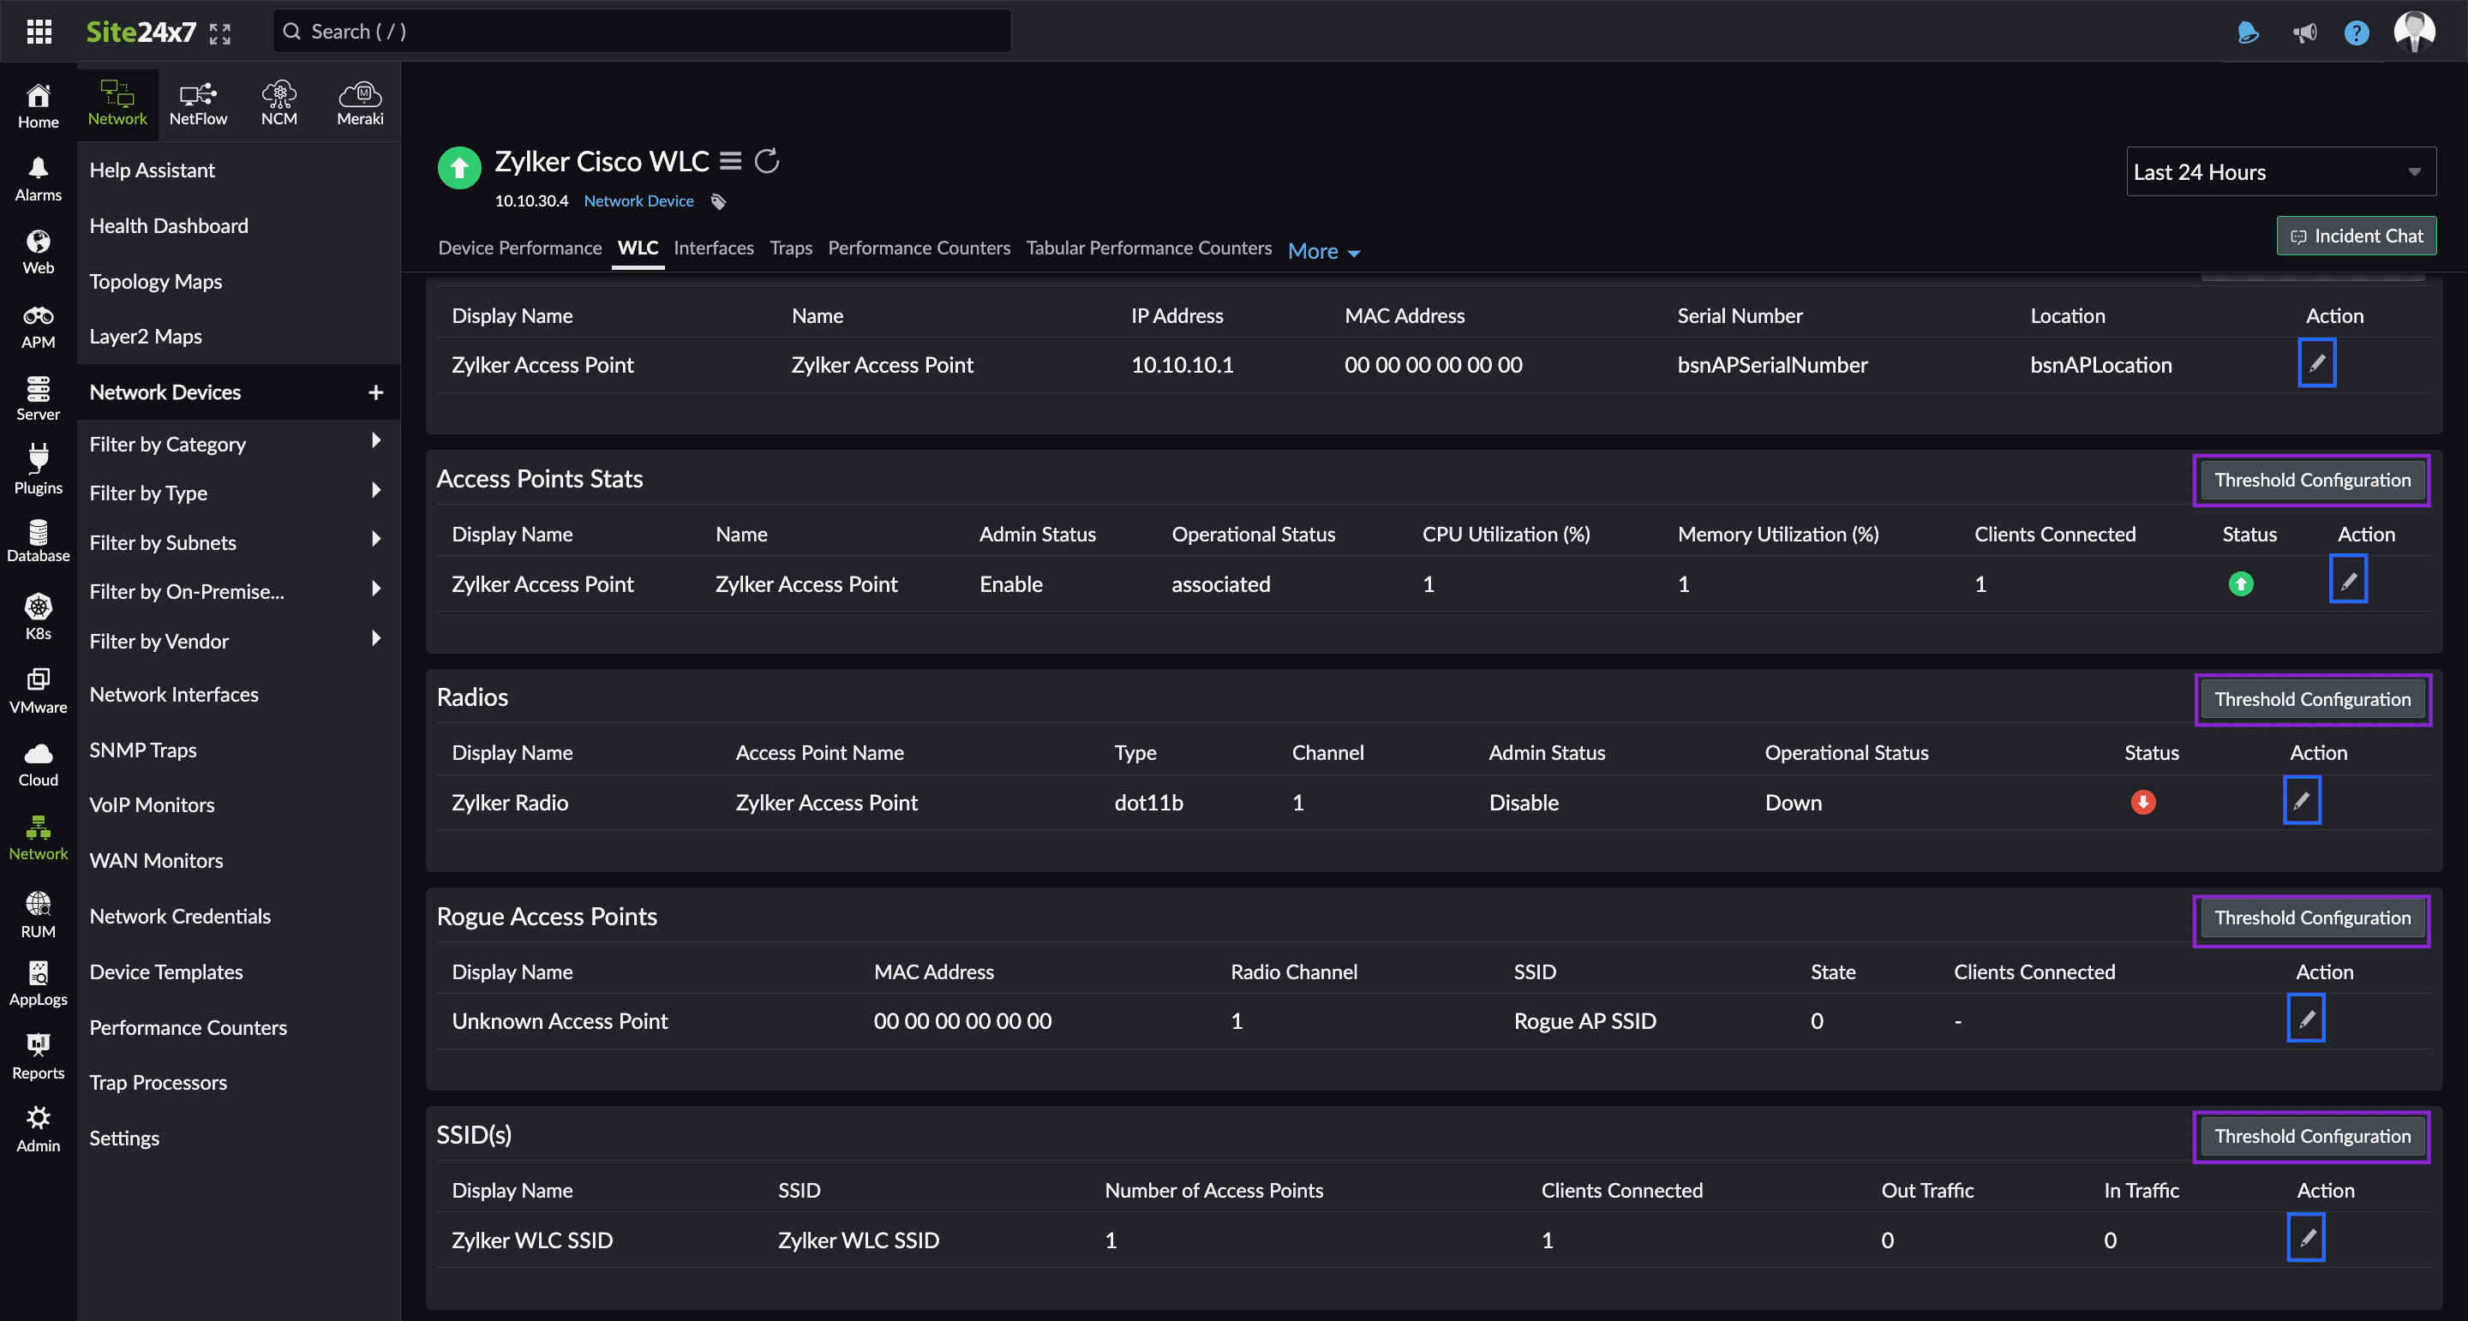Open the Home section
Viewport: 2468px width, 1321px height.
tap(39, 105)
